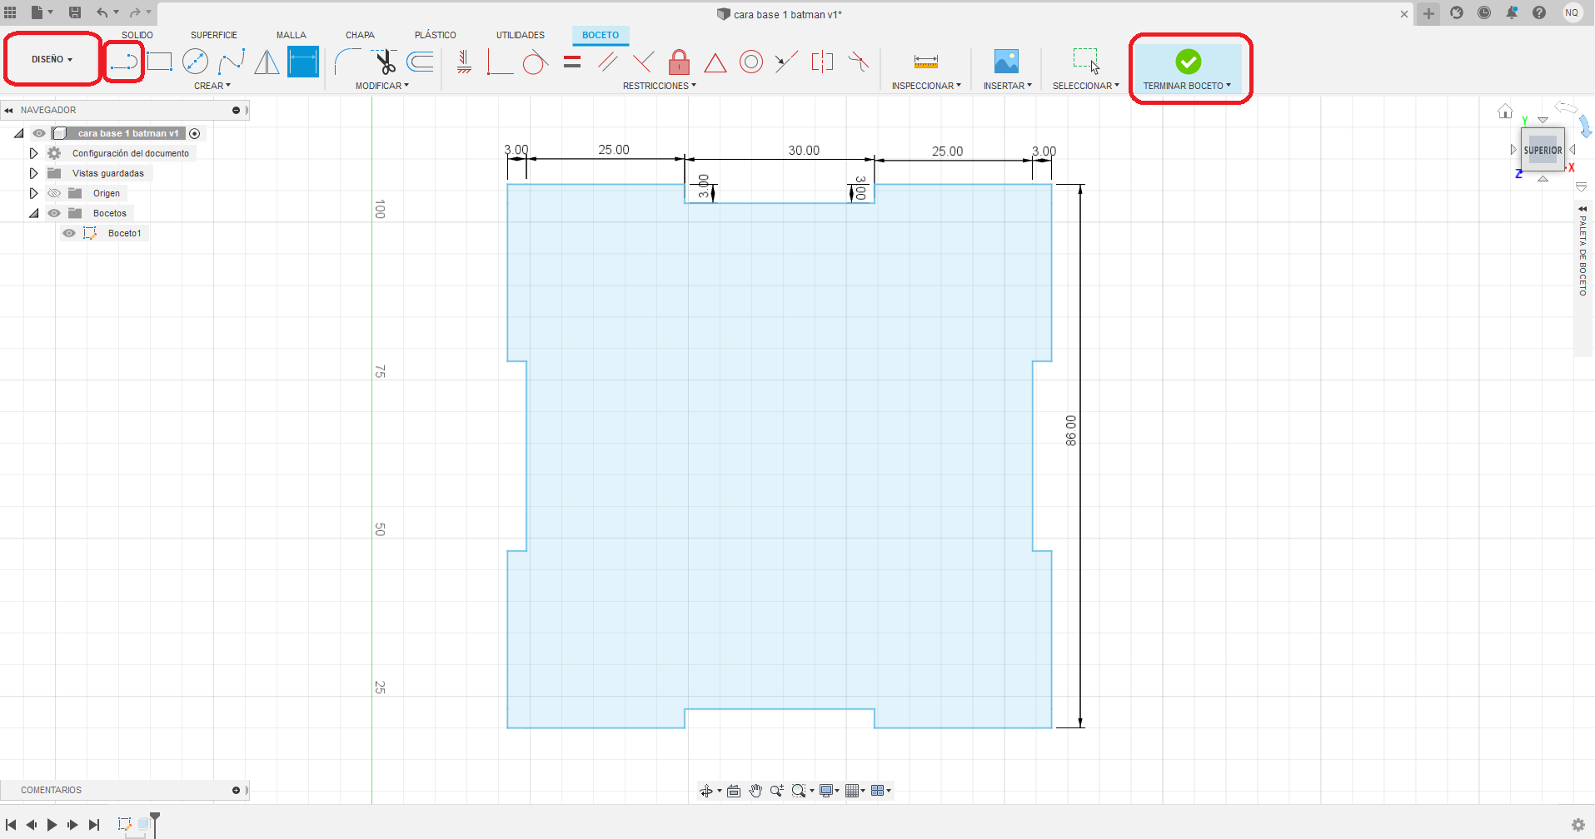Select the Spline sketch tool
The image size is (1595, 839).
click(231, 62)
